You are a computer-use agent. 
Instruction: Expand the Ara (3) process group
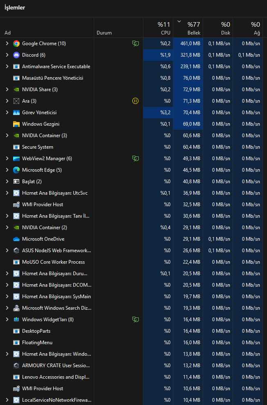(x=7, y=101)
